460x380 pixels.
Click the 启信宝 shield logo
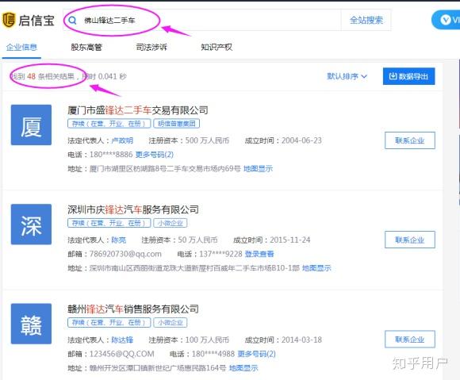click(8, 20)
